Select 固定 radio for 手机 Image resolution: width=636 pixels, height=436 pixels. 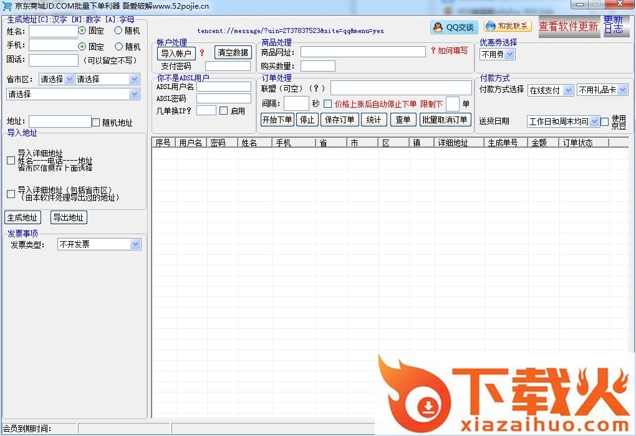(82, 47)
